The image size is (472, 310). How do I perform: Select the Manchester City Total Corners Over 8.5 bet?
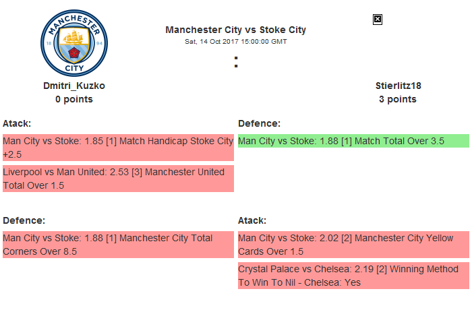pos(118,245)
